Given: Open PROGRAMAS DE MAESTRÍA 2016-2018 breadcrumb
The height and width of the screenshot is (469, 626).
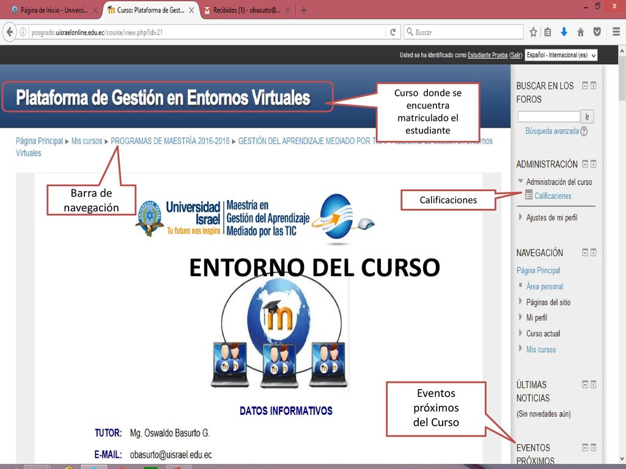Looking at the screenshot, I should point(170,141).
